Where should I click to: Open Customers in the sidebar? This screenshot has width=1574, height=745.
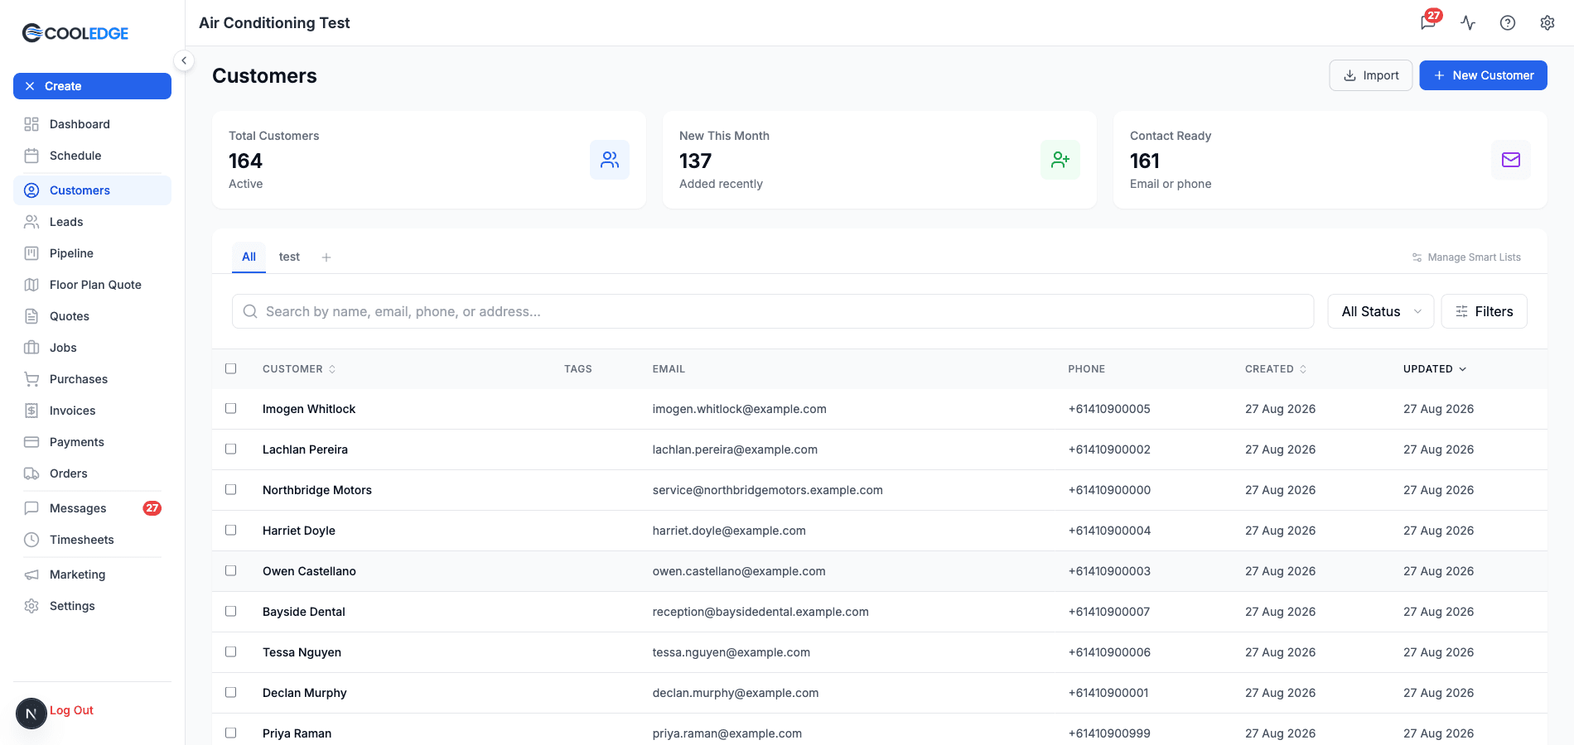[92, 190]
